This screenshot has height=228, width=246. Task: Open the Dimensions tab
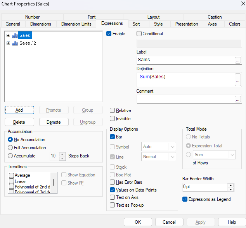point(41,24)
